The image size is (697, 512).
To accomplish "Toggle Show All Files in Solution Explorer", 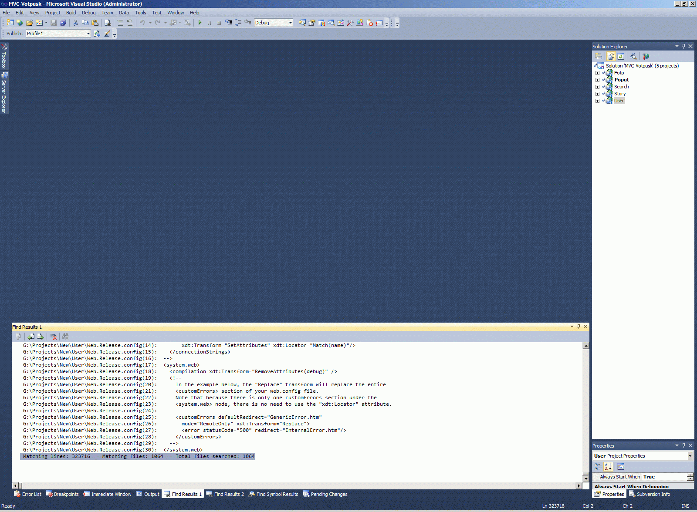I will click(611, 56).
